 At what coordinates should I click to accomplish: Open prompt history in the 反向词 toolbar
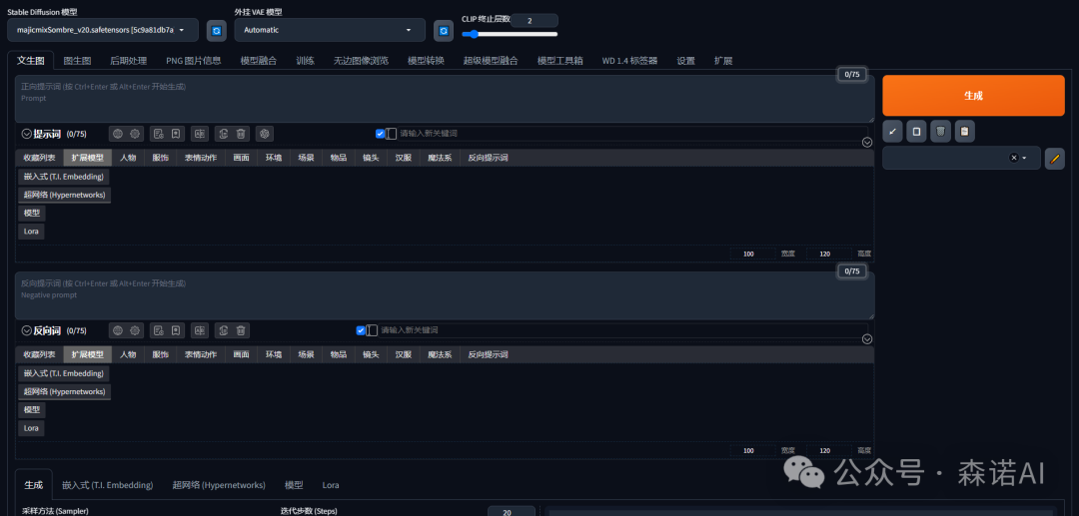tap(158, 330)
